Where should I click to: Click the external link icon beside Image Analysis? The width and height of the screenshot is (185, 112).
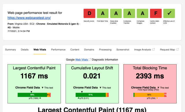153,49
